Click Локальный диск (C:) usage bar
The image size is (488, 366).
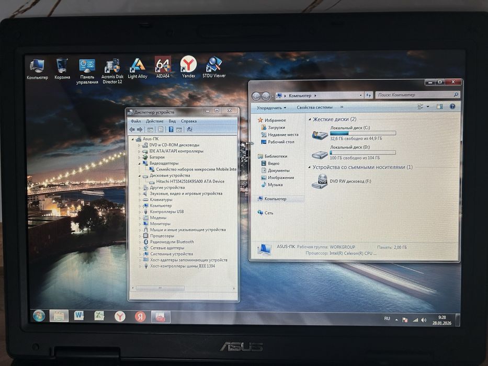pyautogui.click(x=363, y=133)
